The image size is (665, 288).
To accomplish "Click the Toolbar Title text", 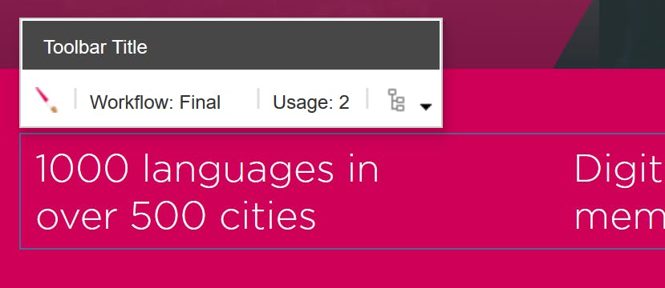I will coord(95,47).
